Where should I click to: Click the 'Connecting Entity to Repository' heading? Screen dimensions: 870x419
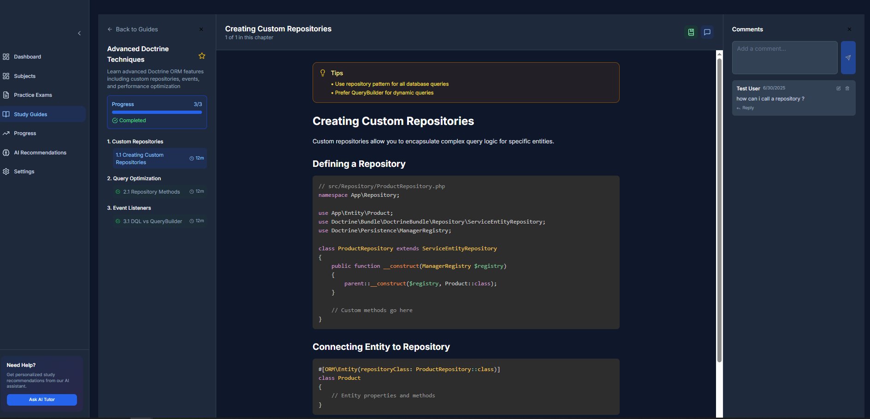click(x=381, y=347)
